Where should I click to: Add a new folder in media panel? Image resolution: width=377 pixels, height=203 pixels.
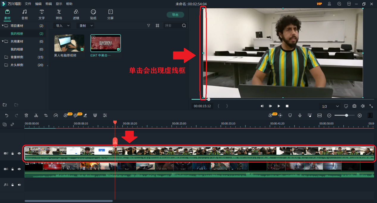click(x=5, y=105)
